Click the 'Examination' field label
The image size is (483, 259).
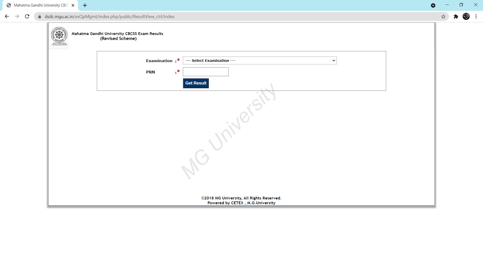point(159,61)
